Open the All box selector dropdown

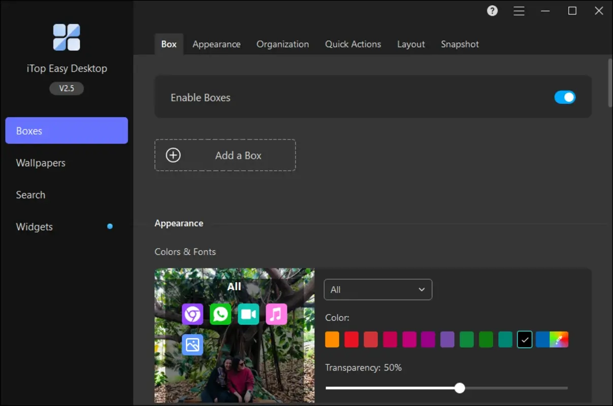pos(378,289)
